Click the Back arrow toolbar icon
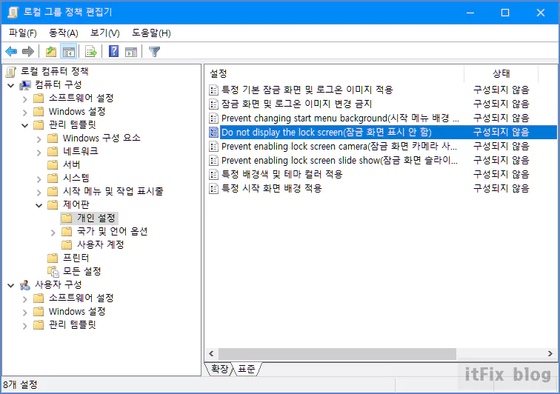The width and height of the screenshot is (560, 394). point(11,51)
